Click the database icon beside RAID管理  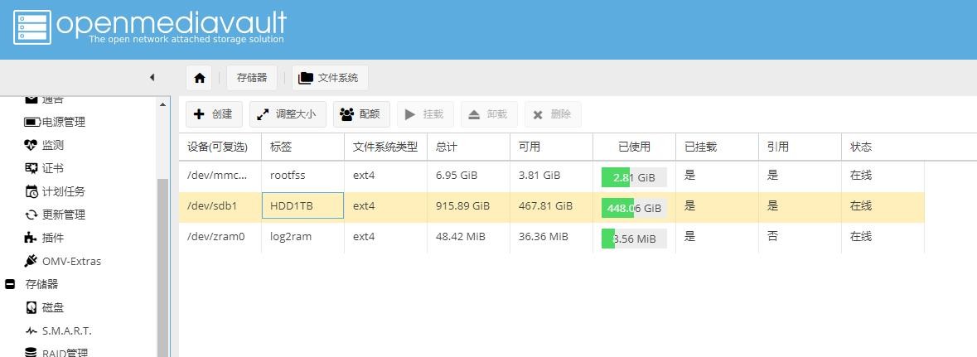tap(31, 353)
